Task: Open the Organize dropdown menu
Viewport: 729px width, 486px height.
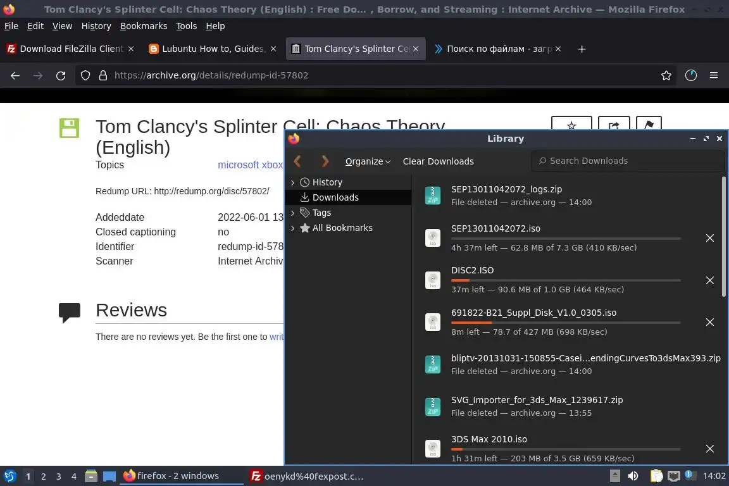Action: pos(368,161)
